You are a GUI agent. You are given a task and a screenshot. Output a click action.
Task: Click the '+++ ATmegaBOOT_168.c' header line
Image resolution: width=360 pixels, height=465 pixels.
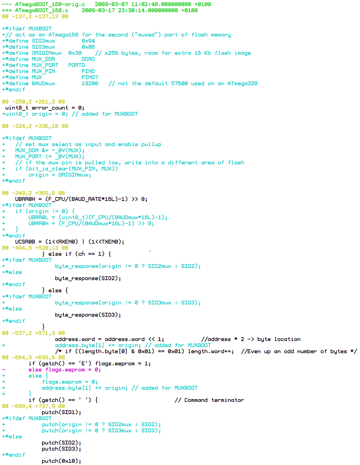100,11
